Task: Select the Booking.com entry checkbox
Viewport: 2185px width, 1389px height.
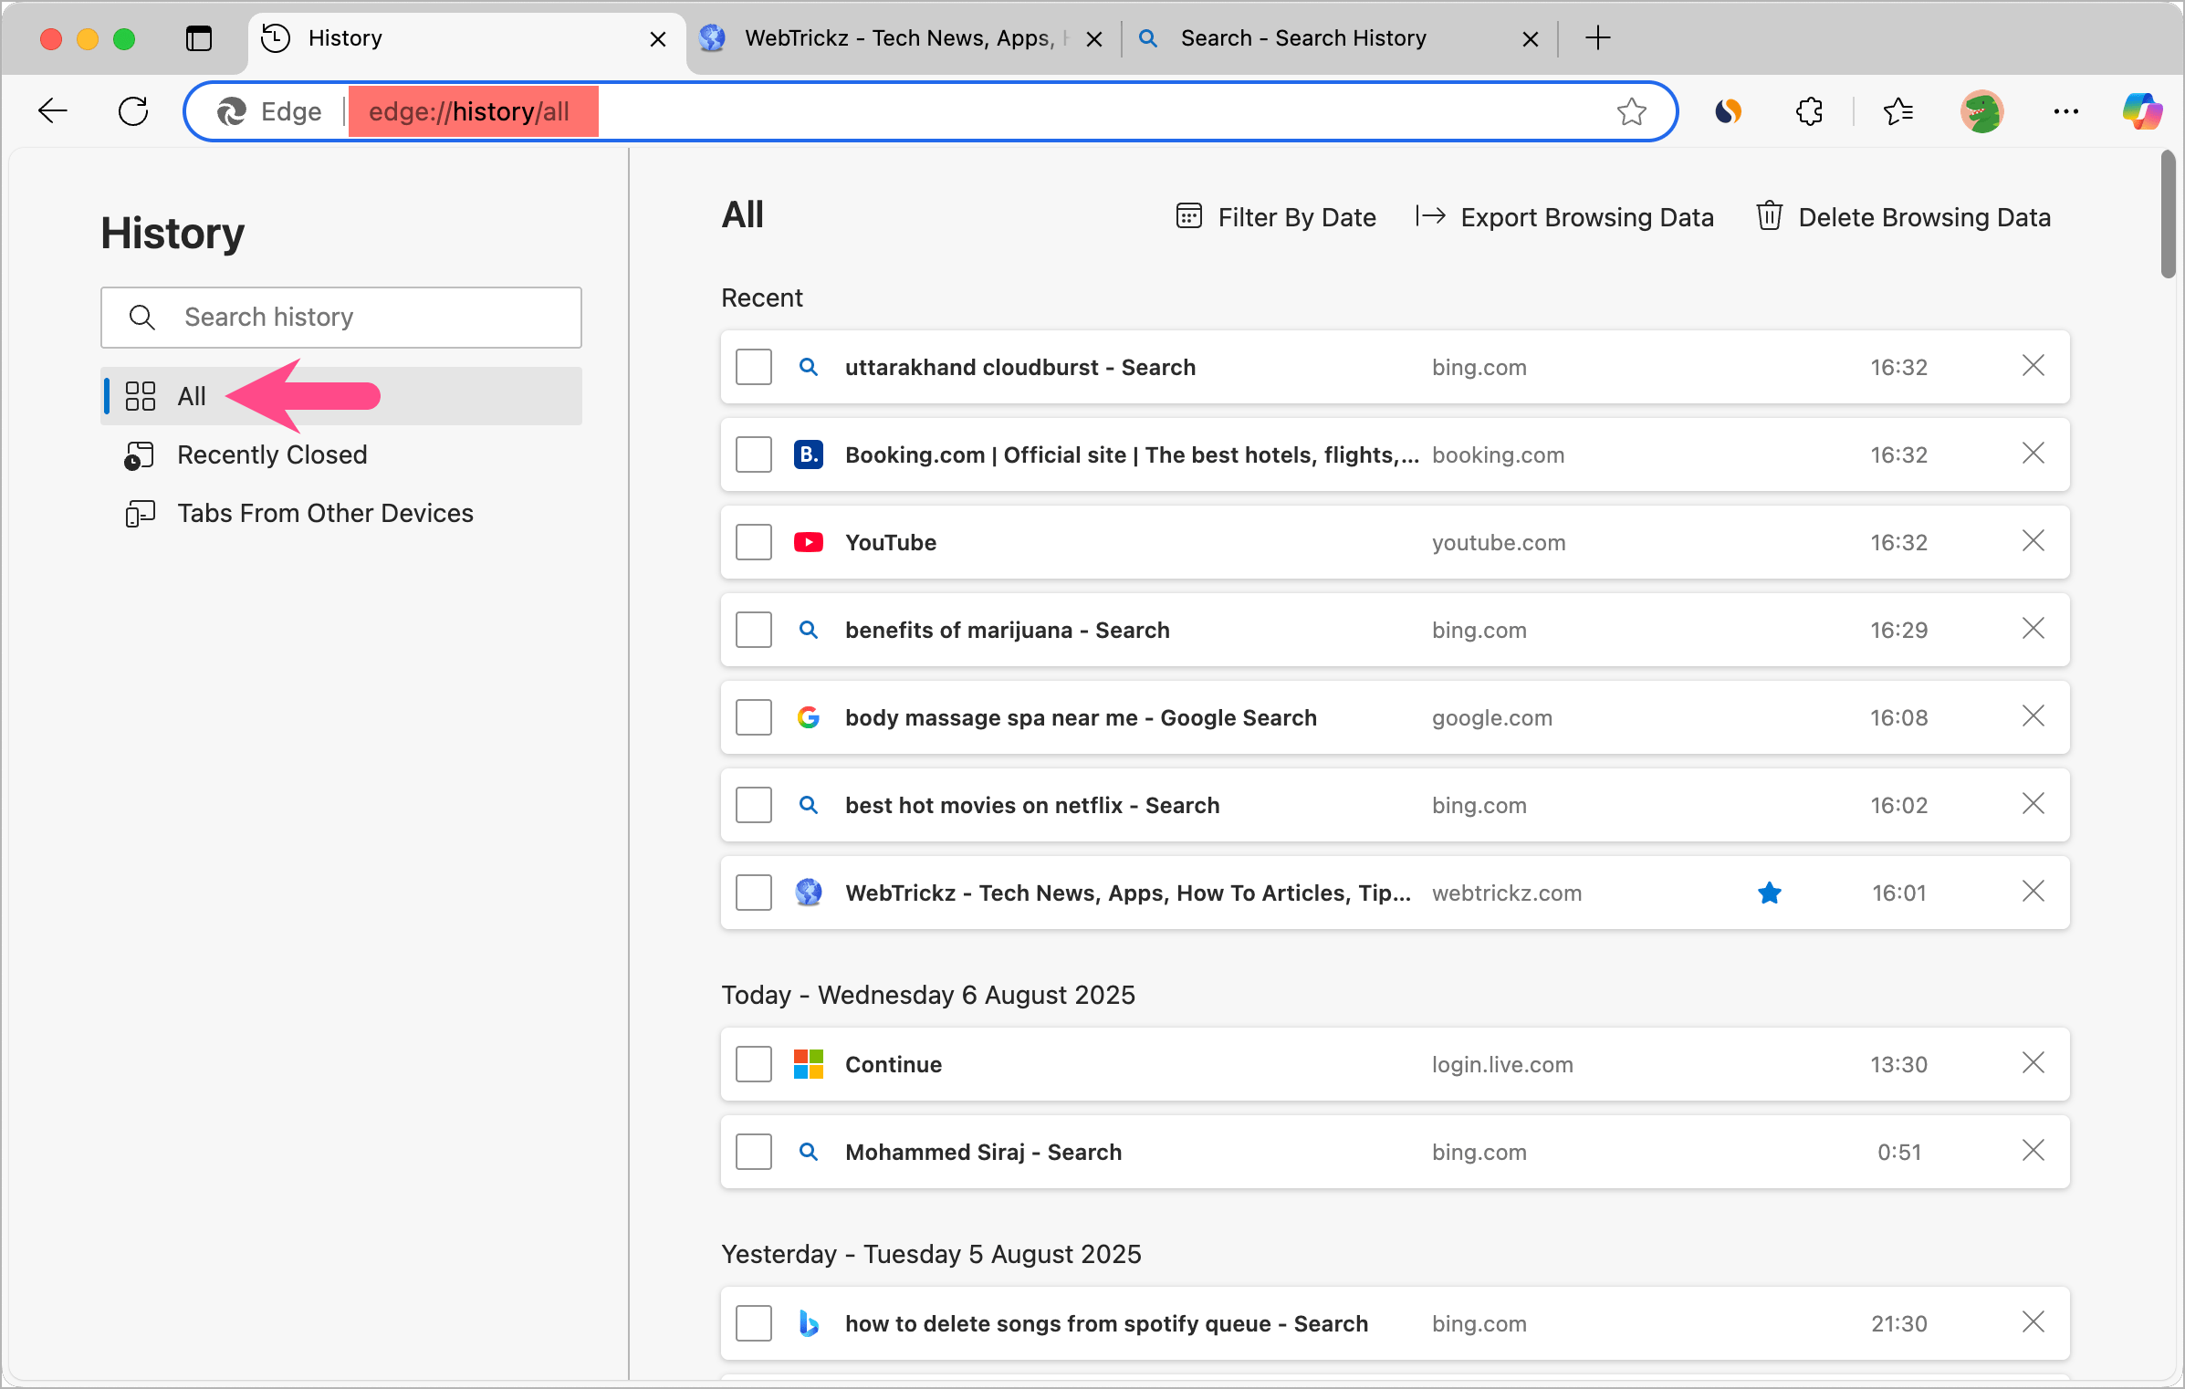Action: pos(753,454)
